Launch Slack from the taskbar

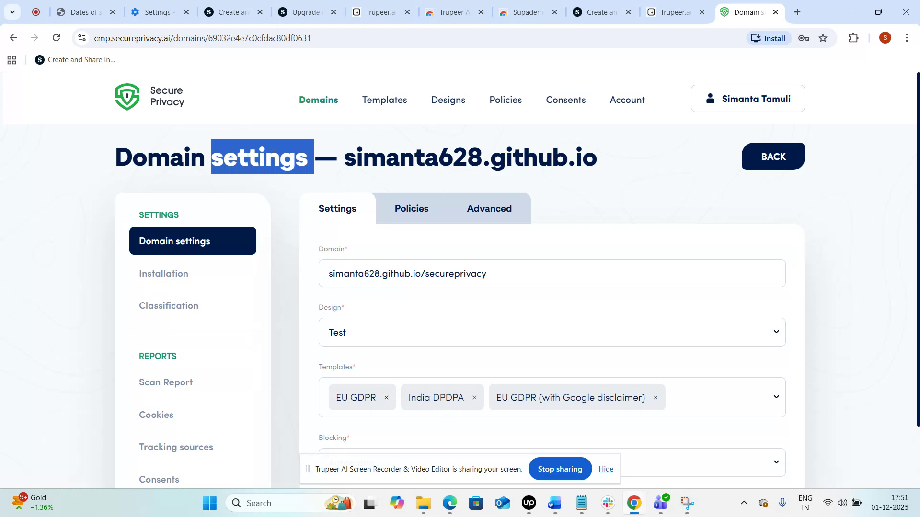click(x=608, y=503)
